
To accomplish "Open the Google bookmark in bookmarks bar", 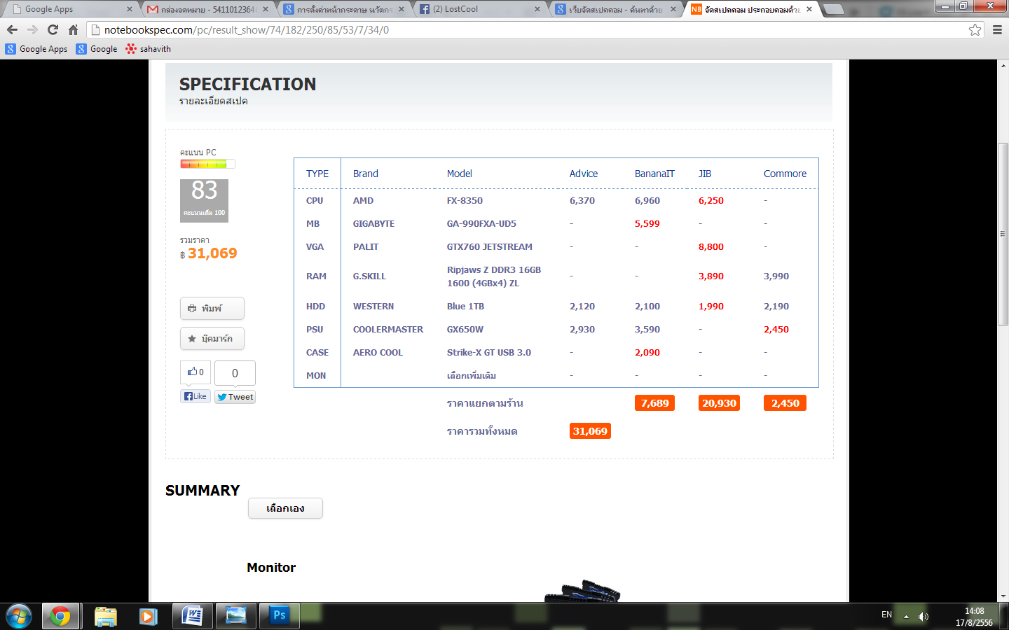I will pos(97,49).
